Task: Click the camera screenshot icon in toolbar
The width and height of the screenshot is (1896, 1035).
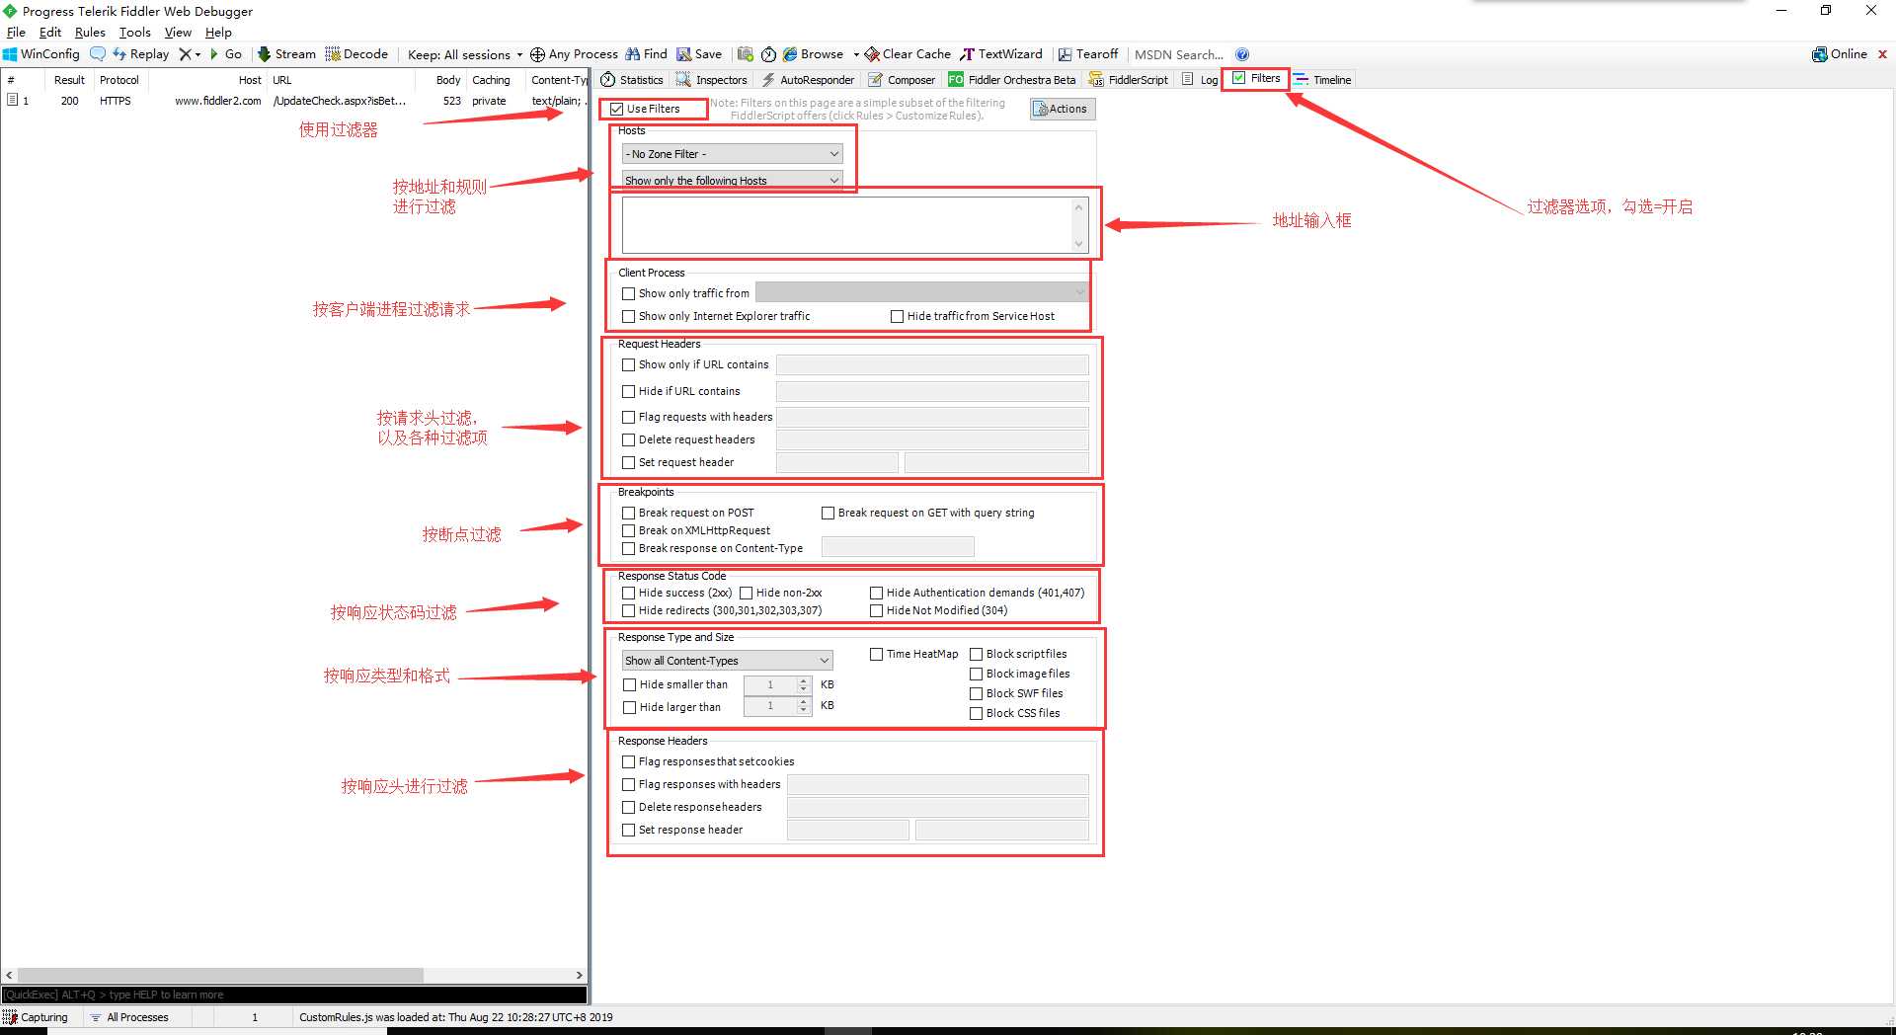Action: [746, 54]
